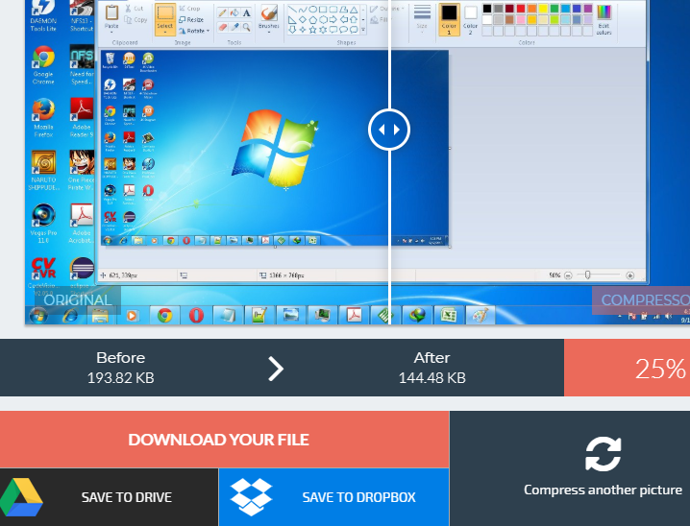
Task: Click the Color 2 button in Paint
Action: 471,19
